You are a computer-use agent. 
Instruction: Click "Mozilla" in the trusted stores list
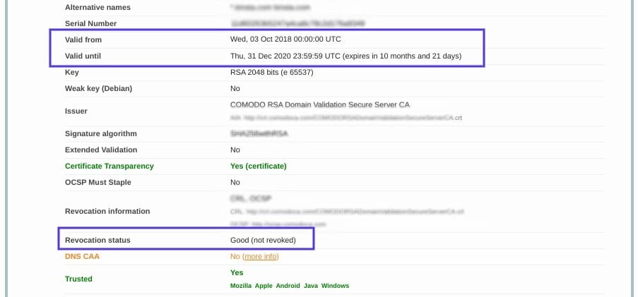click(x=242, y=286)
